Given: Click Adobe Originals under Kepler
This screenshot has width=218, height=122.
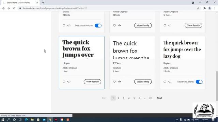Looking at the screenshot, I should click(171, 68).
